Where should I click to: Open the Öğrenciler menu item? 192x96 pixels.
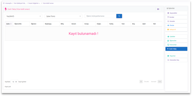(176, 41)
